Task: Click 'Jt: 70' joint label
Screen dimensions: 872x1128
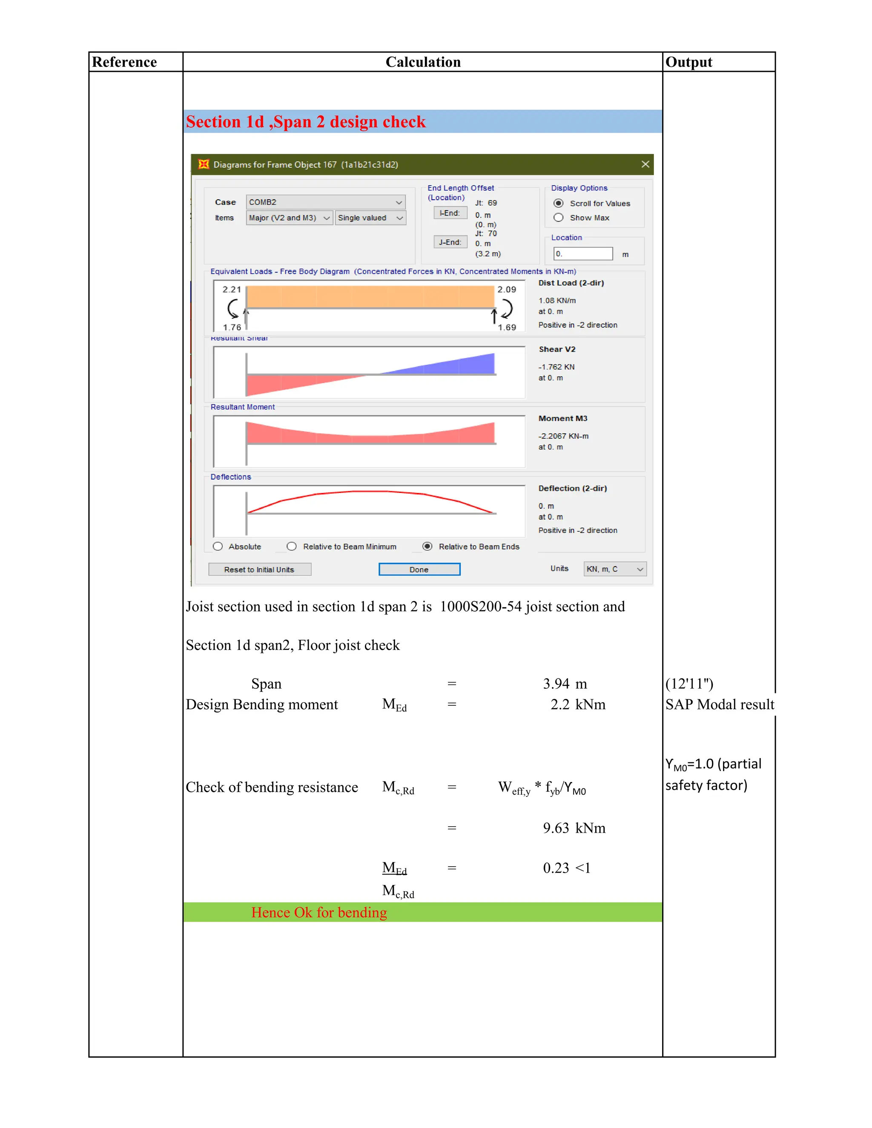Action: click(x=486, y=233)
